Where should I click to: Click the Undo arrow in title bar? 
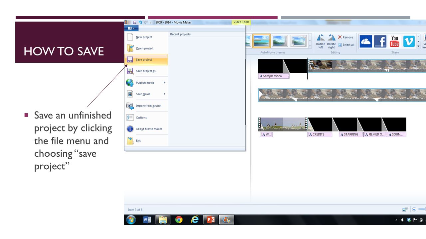(x=140, y=22)
